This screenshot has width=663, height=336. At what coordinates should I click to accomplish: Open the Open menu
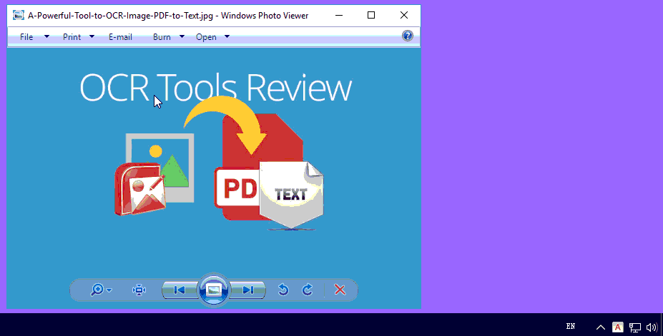pyautogui.click(x=207, y=37)
